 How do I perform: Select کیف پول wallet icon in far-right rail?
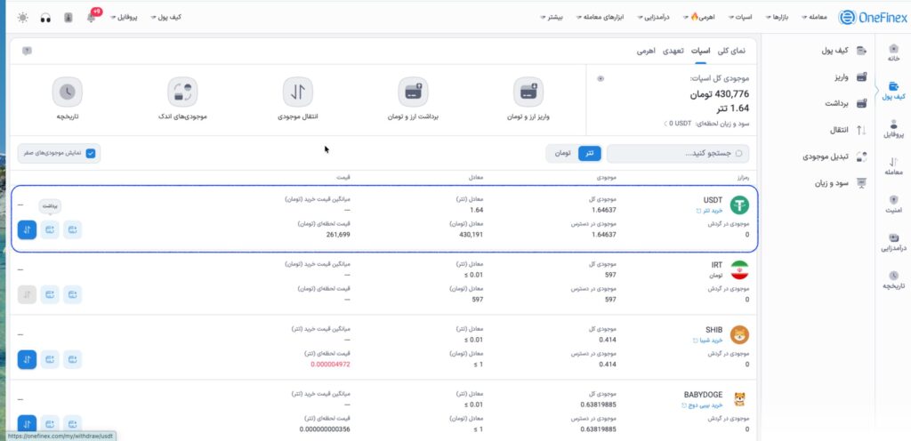(x=893, y=90)
